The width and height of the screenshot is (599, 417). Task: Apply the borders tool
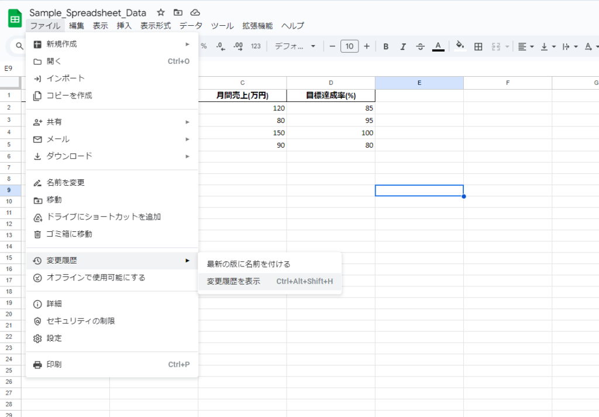pos(478,46)
